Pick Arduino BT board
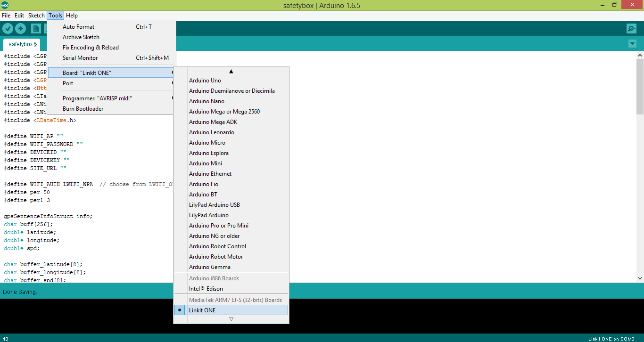This screenshot has height=342, width=644. 231,195
